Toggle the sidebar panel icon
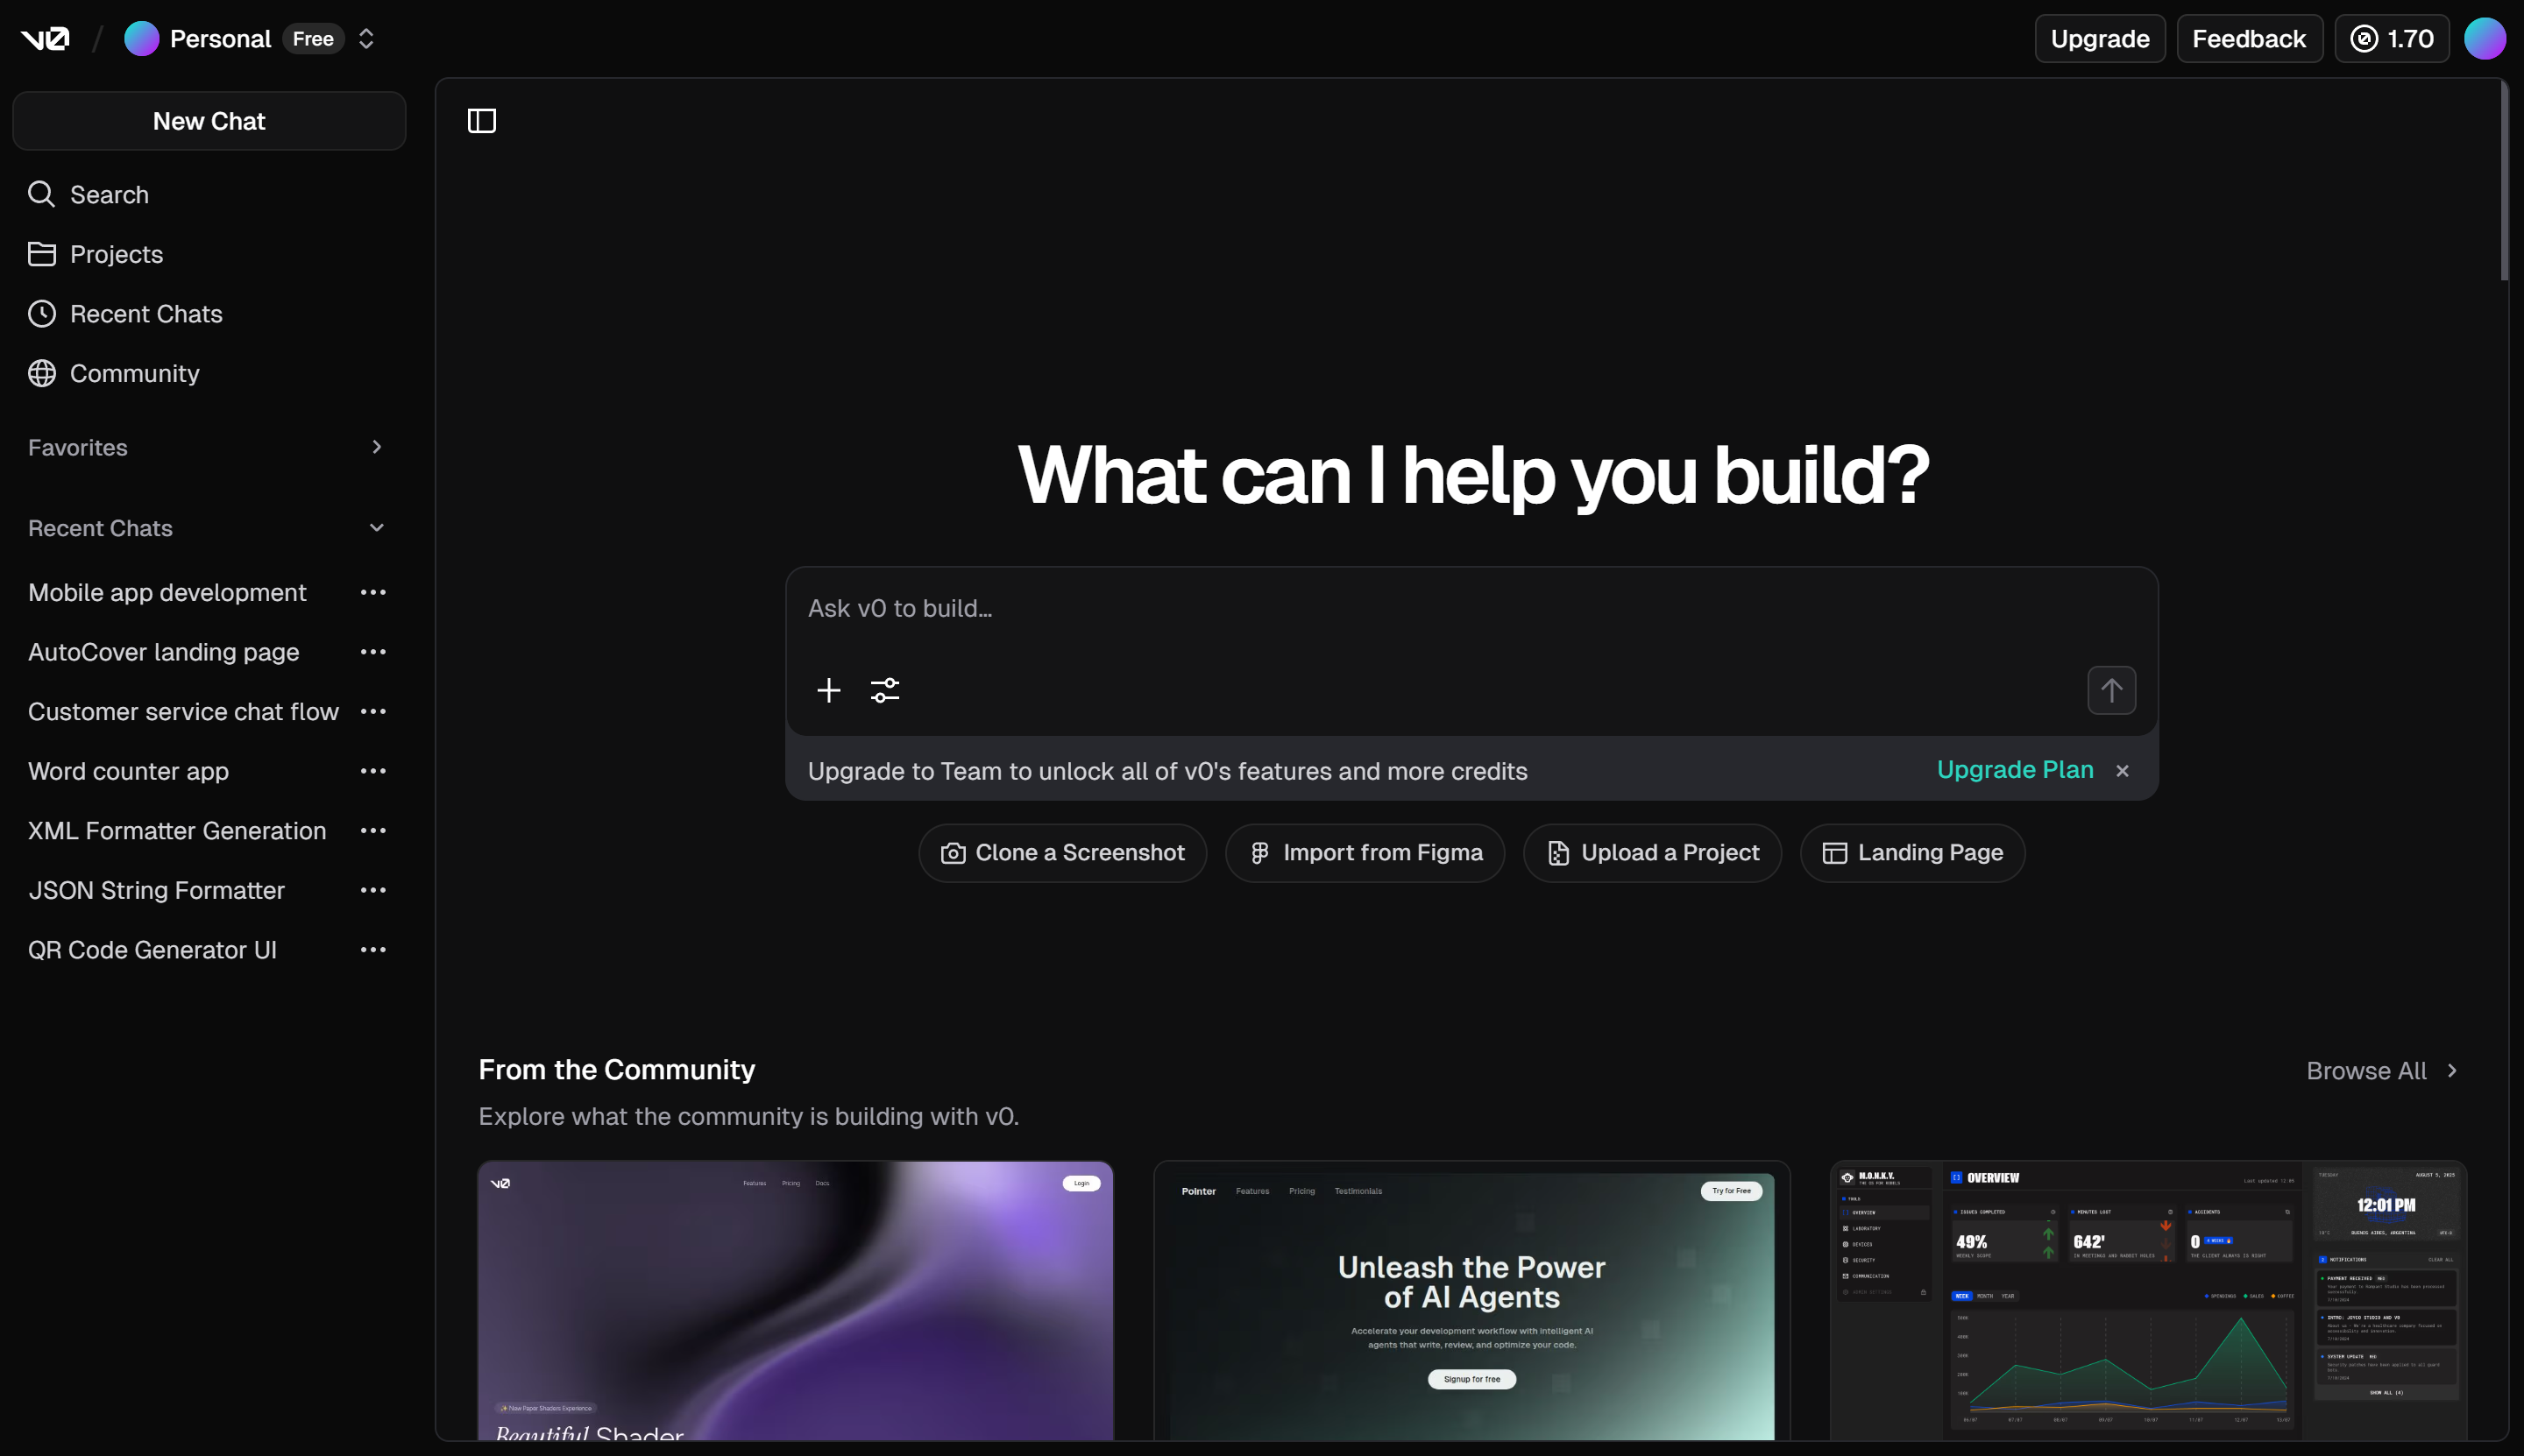 [x=481, y=121]
